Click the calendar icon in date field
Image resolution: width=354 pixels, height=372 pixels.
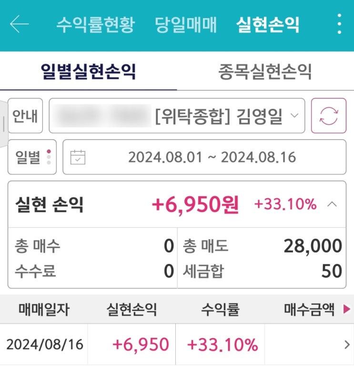[78, 157]
